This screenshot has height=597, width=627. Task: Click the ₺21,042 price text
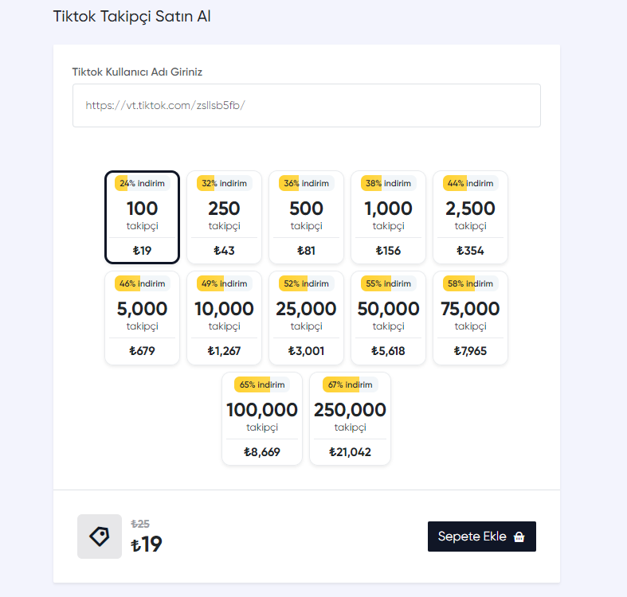pos(350,452)
